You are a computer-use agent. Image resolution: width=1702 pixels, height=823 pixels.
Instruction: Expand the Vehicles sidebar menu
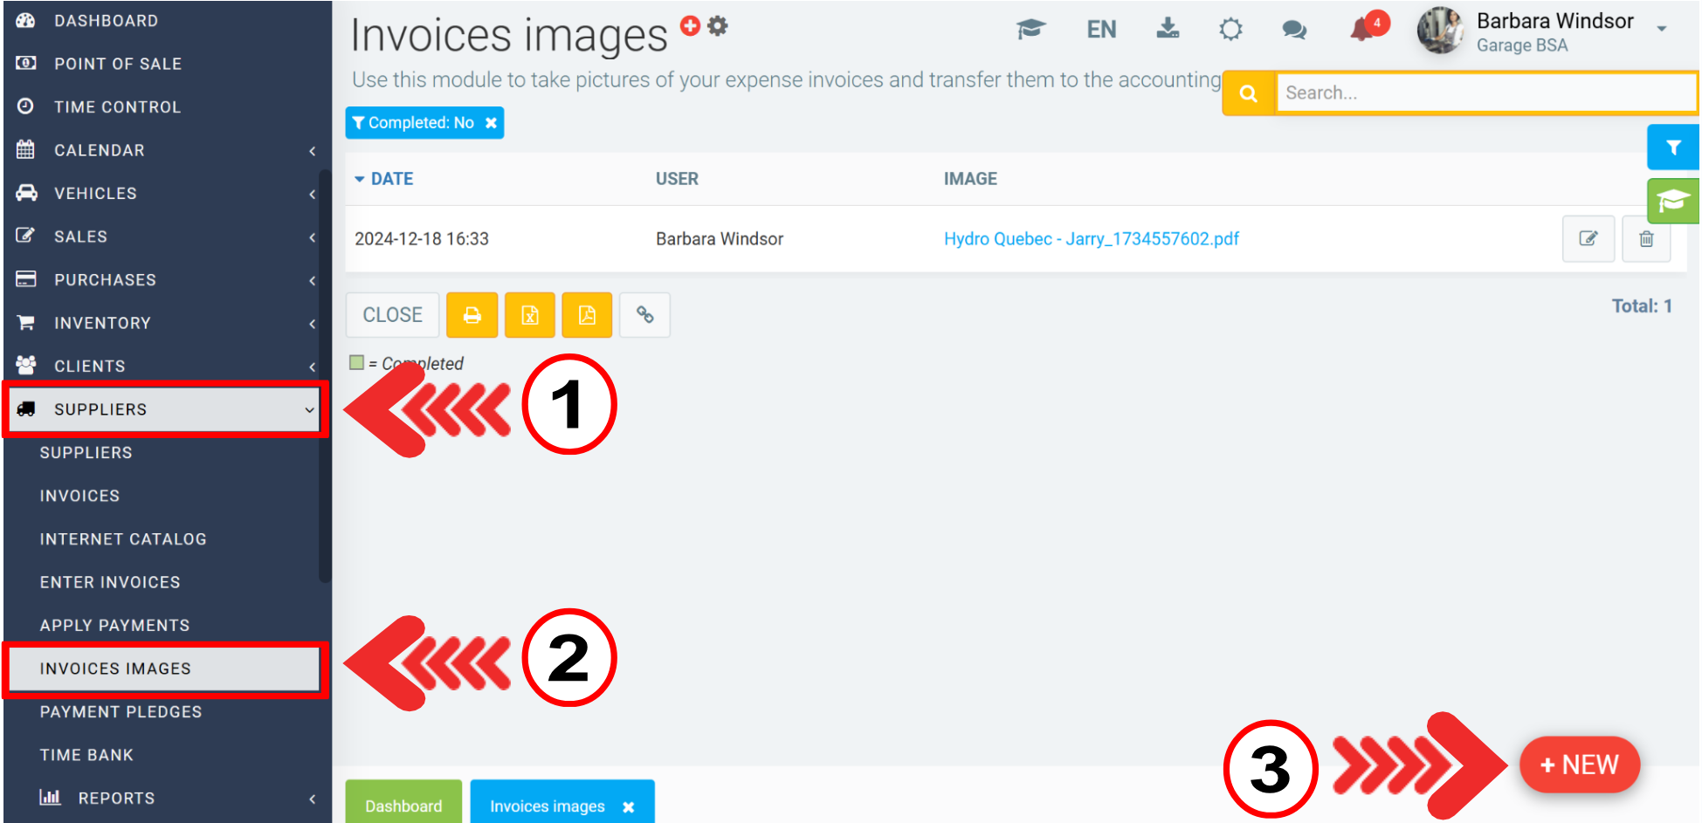(166, 193)
